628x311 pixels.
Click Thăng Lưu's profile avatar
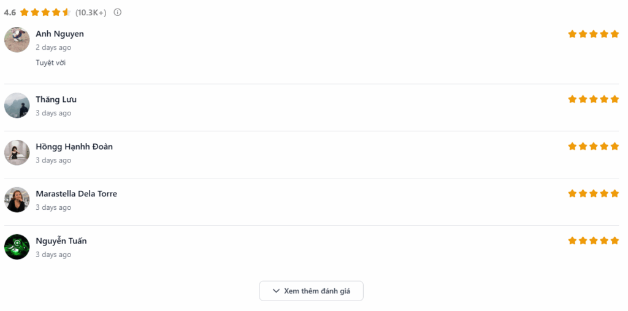click(x=17, y=106)
